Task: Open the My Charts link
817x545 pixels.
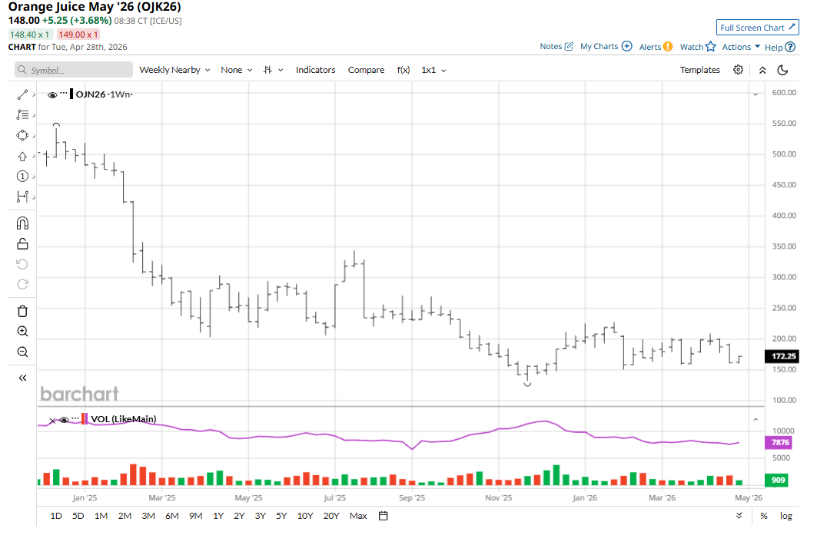Action: pyautogui.click(x=606, y=47)
